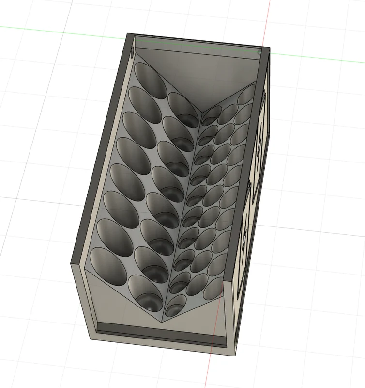Select the top oval hole in middle column
This screenshot has height=388, width=365.
(x=183, y=110)
